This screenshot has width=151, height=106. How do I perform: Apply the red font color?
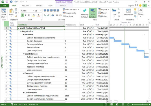[x=38, y=15]
